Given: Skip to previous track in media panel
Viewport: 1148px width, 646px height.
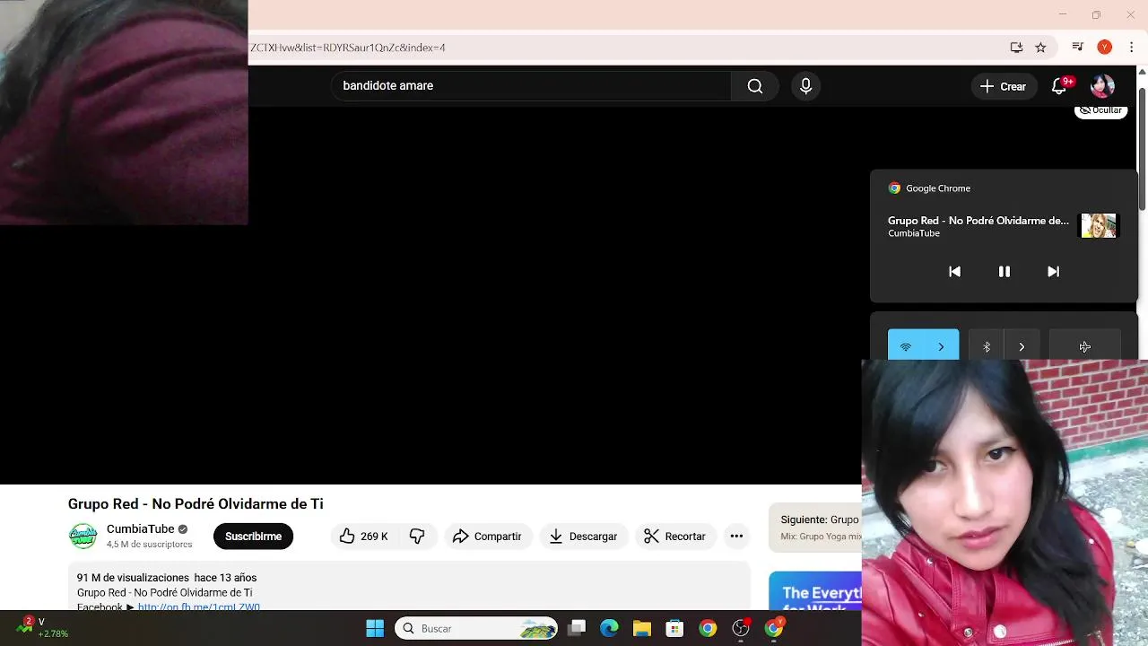Looking at the screenshot, I should point(954,272).
